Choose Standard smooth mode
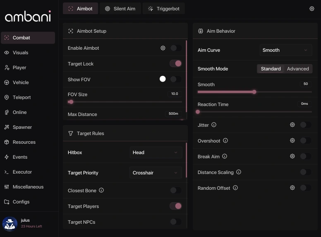Viewport: 321px width, 237px height. [x=271, y=69]
